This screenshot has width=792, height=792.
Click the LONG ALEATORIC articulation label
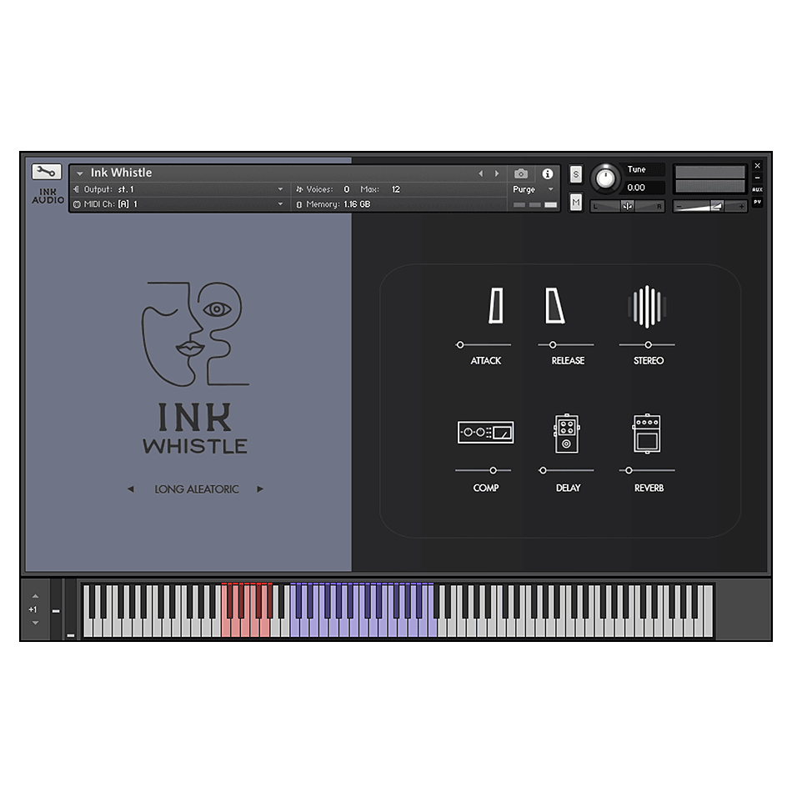(197, 489)
